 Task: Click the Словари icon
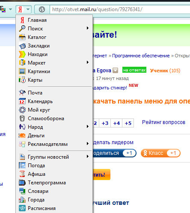[22, 191]
